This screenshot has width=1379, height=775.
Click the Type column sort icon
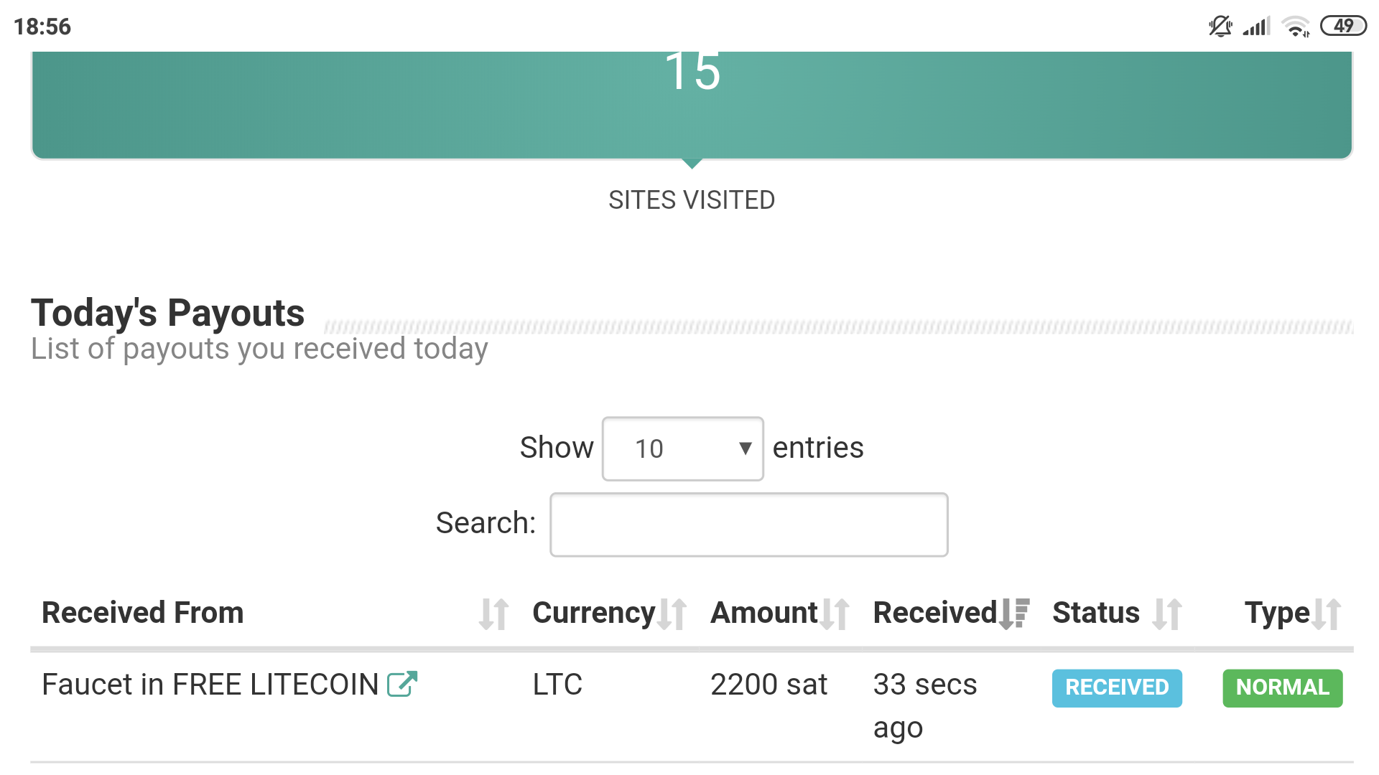pyautogui.click(x=1327, y=614)
